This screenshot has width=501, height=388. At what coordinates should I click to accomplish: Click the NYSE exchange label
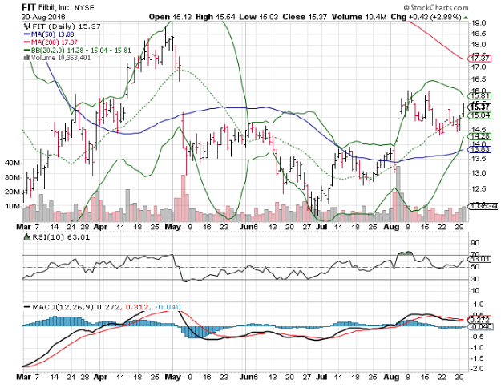pos(84,8)
